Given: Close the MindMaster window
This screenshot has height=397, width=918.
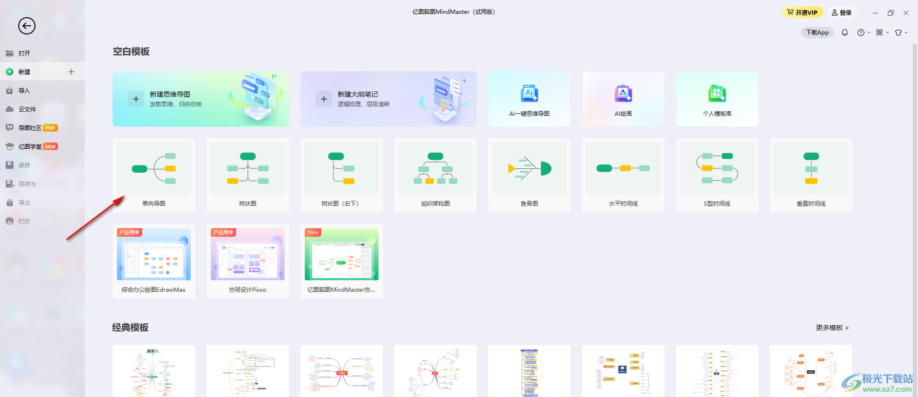Looking at the screenshot, I should (906, 13).
